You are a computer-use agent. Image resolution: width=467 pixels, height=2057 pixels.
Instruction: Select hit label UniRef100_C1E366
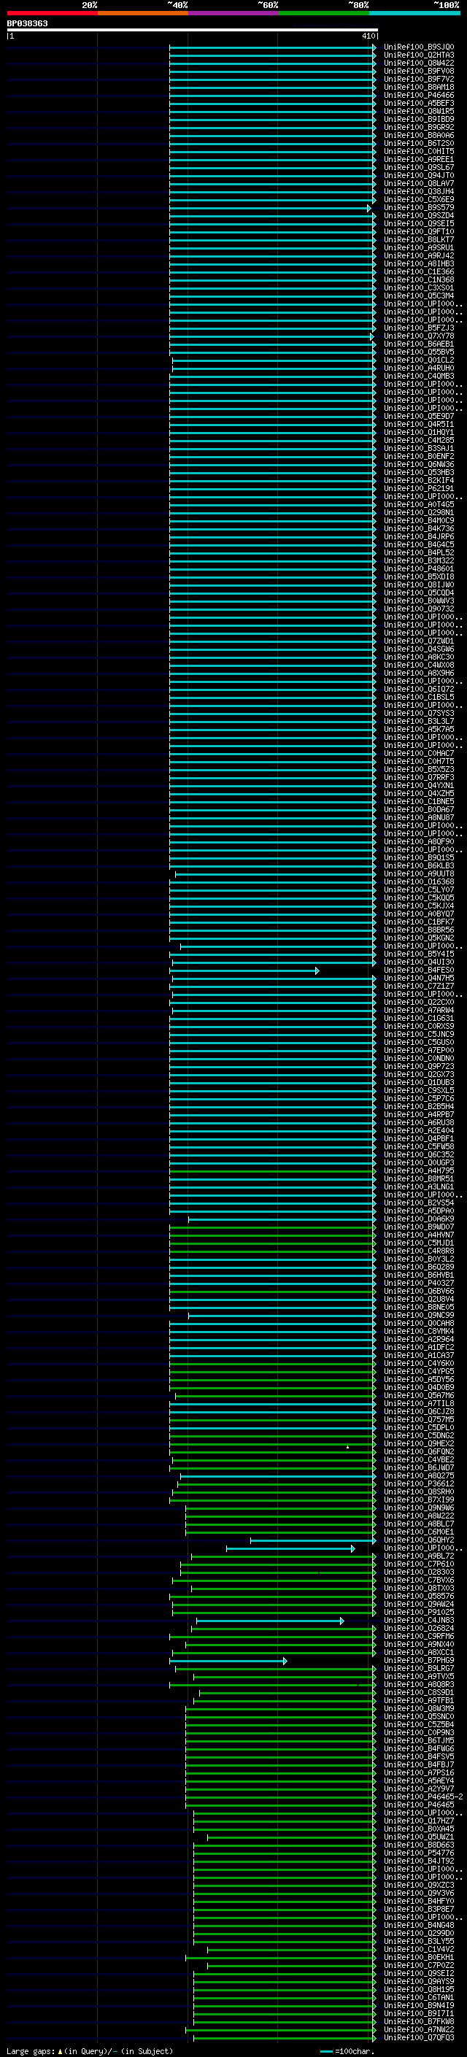[x=419, y=271]
